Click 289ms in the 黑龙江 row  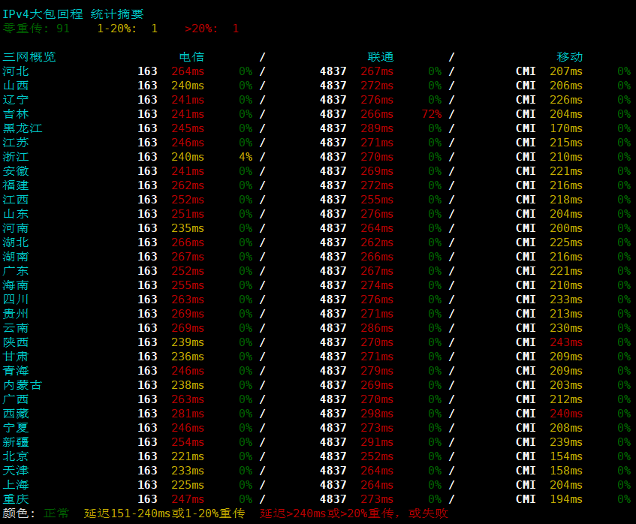pos(377,128)
